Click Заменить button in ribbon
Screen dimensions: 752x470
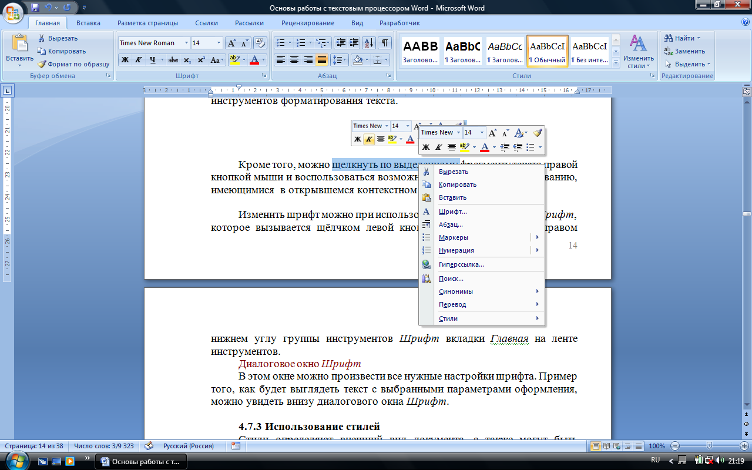click(684, 51)
